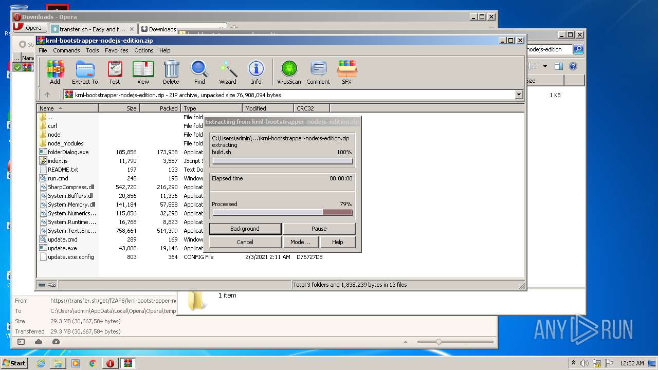Click the SFX toolbar icon
The image size is (658, 370).
pyautogui.click(x=347, y=72)
